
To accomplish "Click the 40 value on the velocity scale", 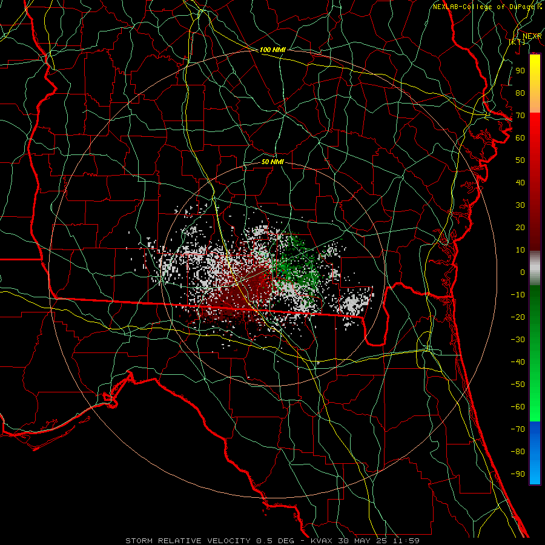I will point(520,182).
